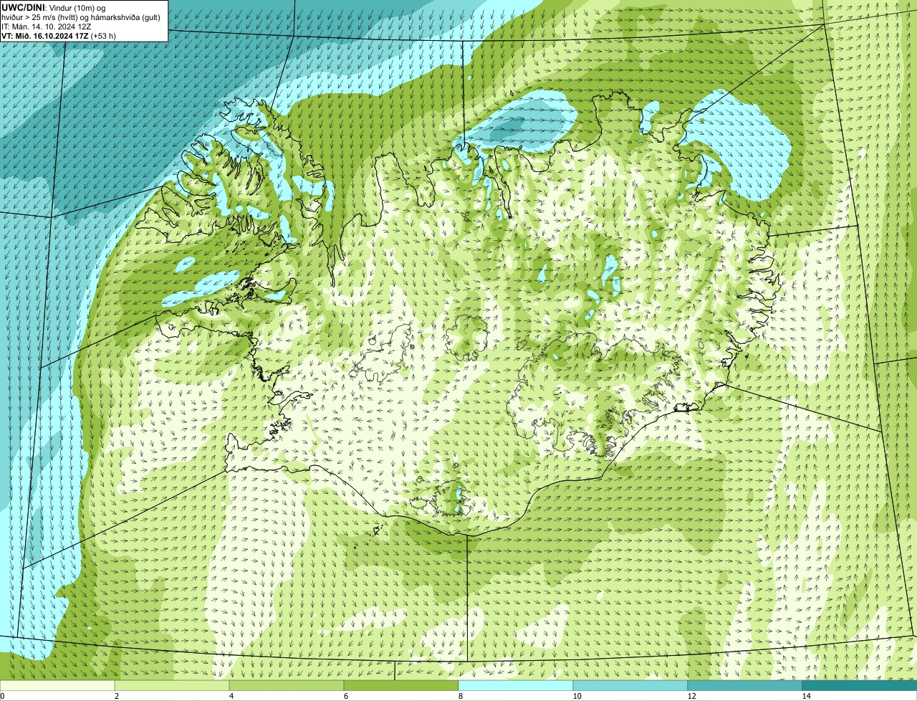Click the 'hviður > 25 m/s (hvítt)' description line

point(81,17)
